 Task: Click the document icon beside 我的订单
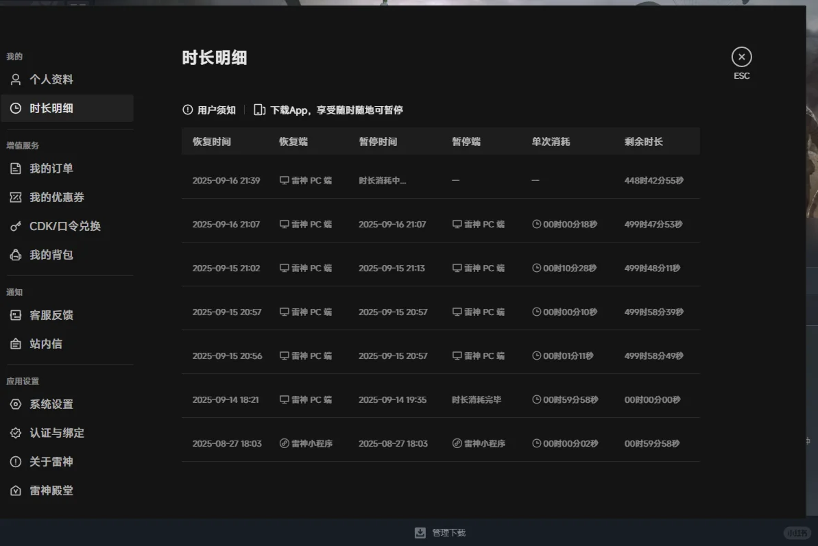click(x=16, y=169)
